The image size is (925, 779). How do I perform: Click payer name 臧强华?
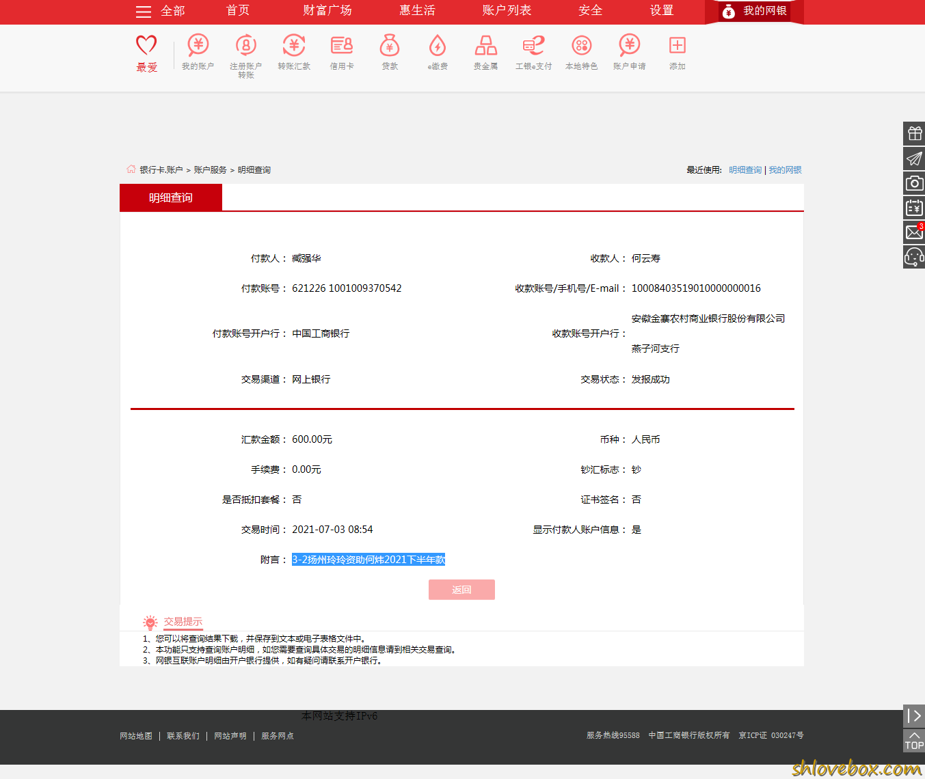coord(306,258)
